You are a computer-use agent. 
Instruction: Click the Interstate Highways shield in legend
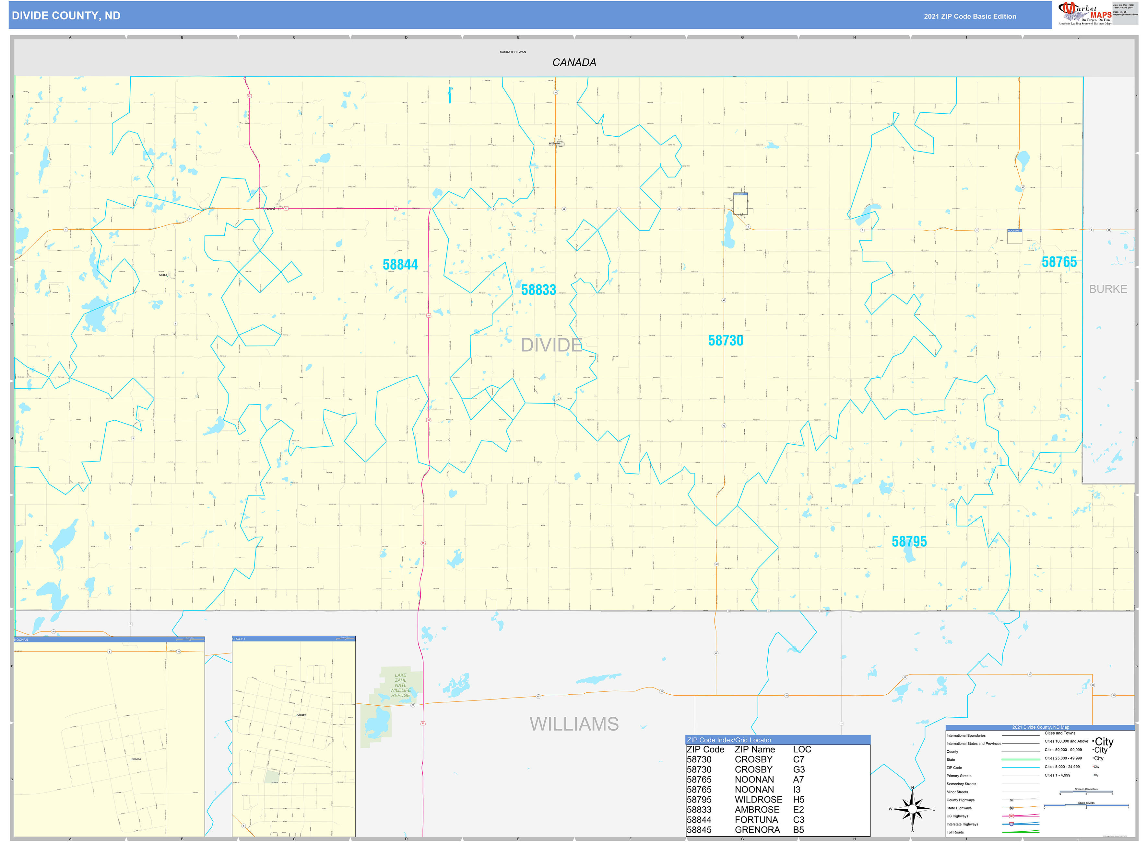[x=1012, y=824]
